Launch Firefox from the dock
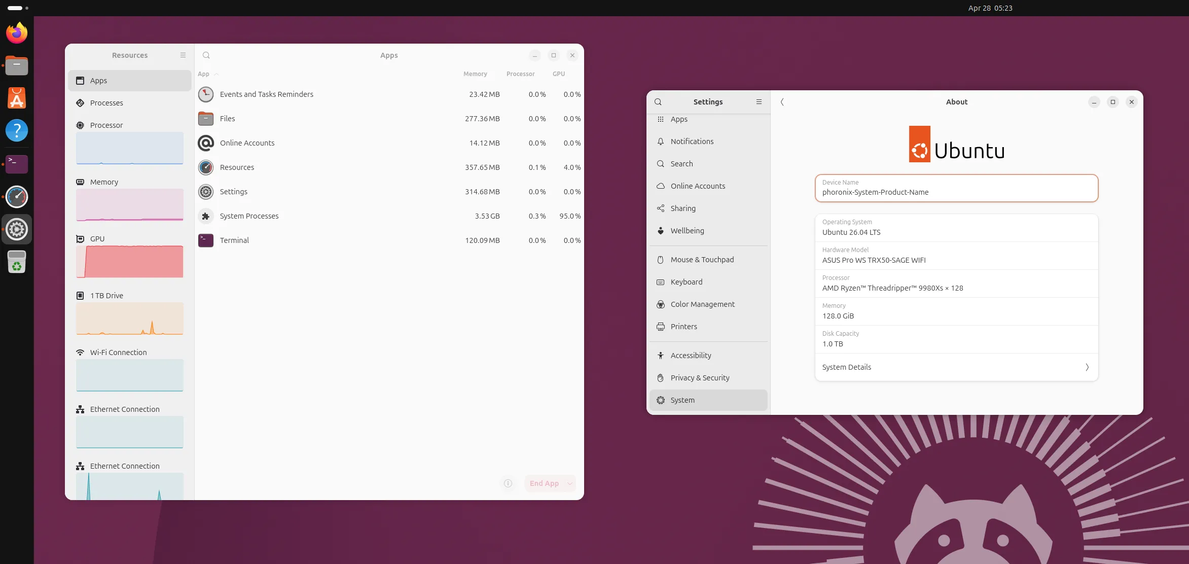 tap(17, 32)
